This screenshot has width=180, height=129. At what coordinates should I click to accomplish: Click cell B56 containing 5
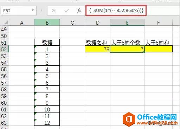click(x=47, y=76)
